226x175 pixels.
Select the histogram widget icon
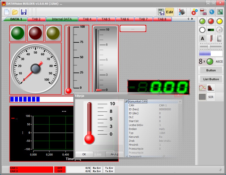tap(211, 88)
